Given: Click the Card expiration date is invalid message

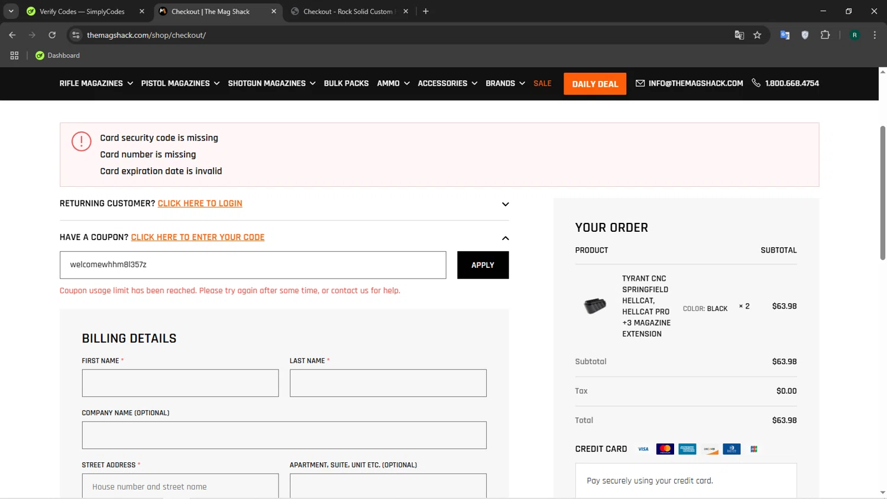Looking at the screenshot, I should tap(161, 171).
